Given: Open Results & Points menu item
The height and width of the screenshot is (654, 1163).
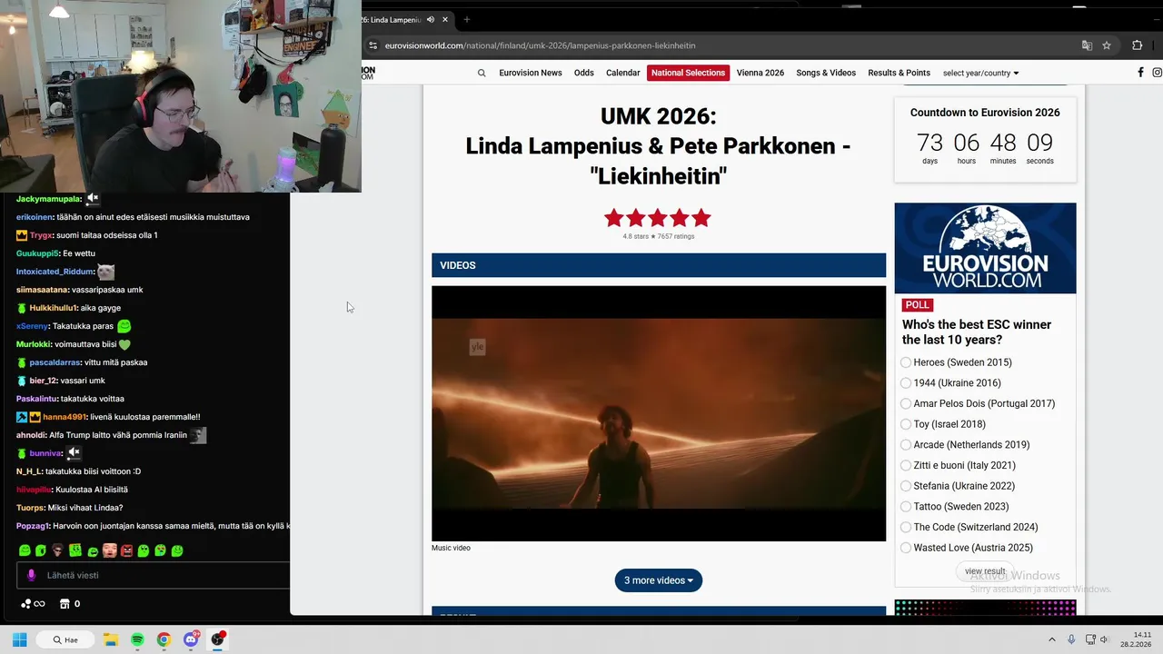Looking at the screenshot, I should 899,73.
